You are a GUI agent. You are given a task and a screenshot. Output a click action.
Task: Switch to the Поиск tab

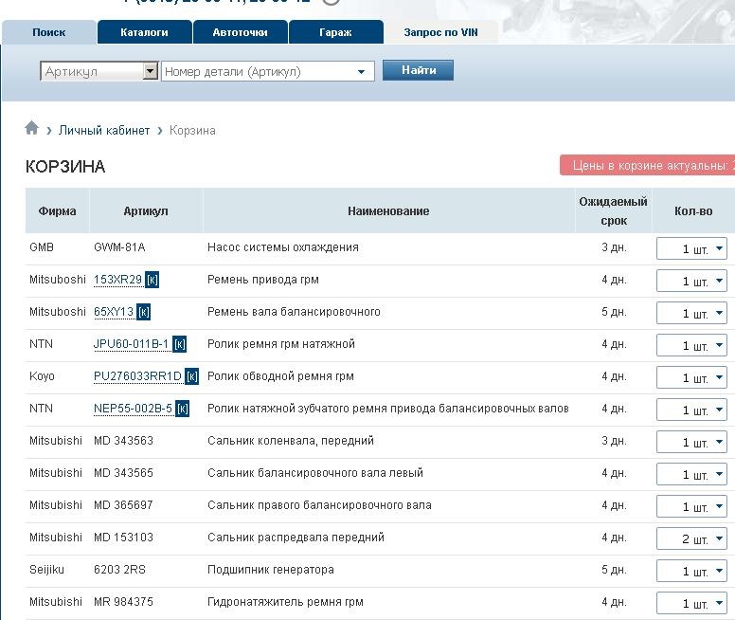click(48, 32)
